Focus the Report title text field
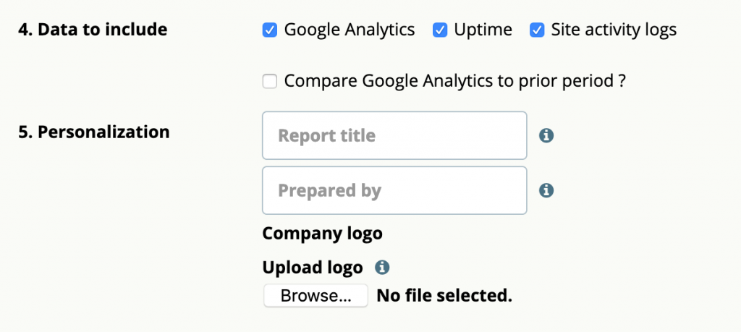This screenshot has height=332, width=741. click(394, 135)
